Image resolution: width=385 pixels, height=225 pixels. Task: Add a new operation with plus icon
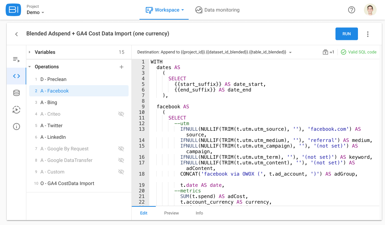(122, 67)
